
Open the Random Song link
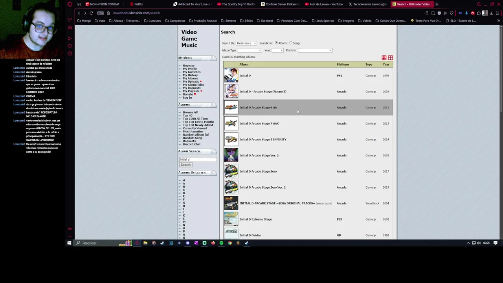(x=192, y=138)
